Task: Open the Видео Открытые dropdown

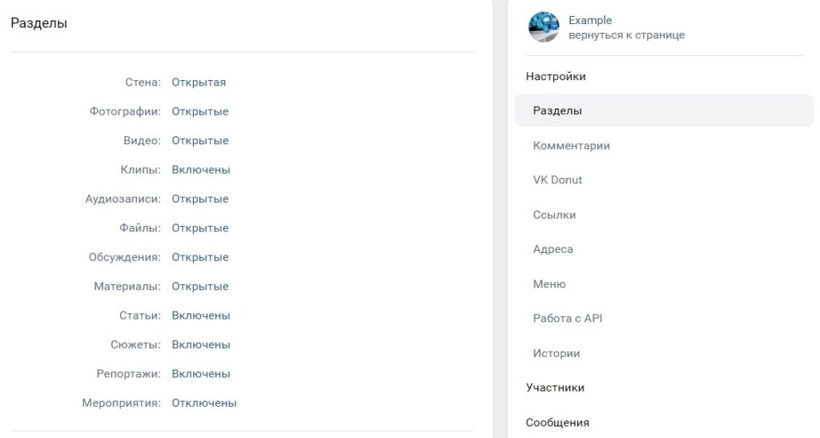Action: (x=199, y=141)
